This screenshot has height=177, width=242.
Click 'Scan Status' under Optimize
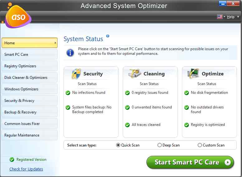click(207, 84)
